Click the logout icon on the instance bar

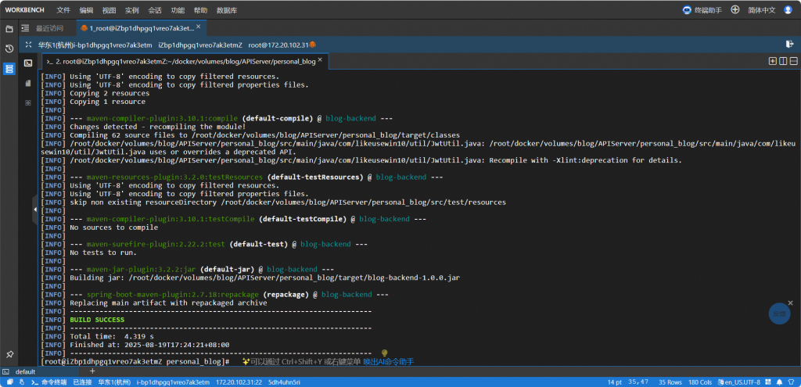[x=789, y=45]
